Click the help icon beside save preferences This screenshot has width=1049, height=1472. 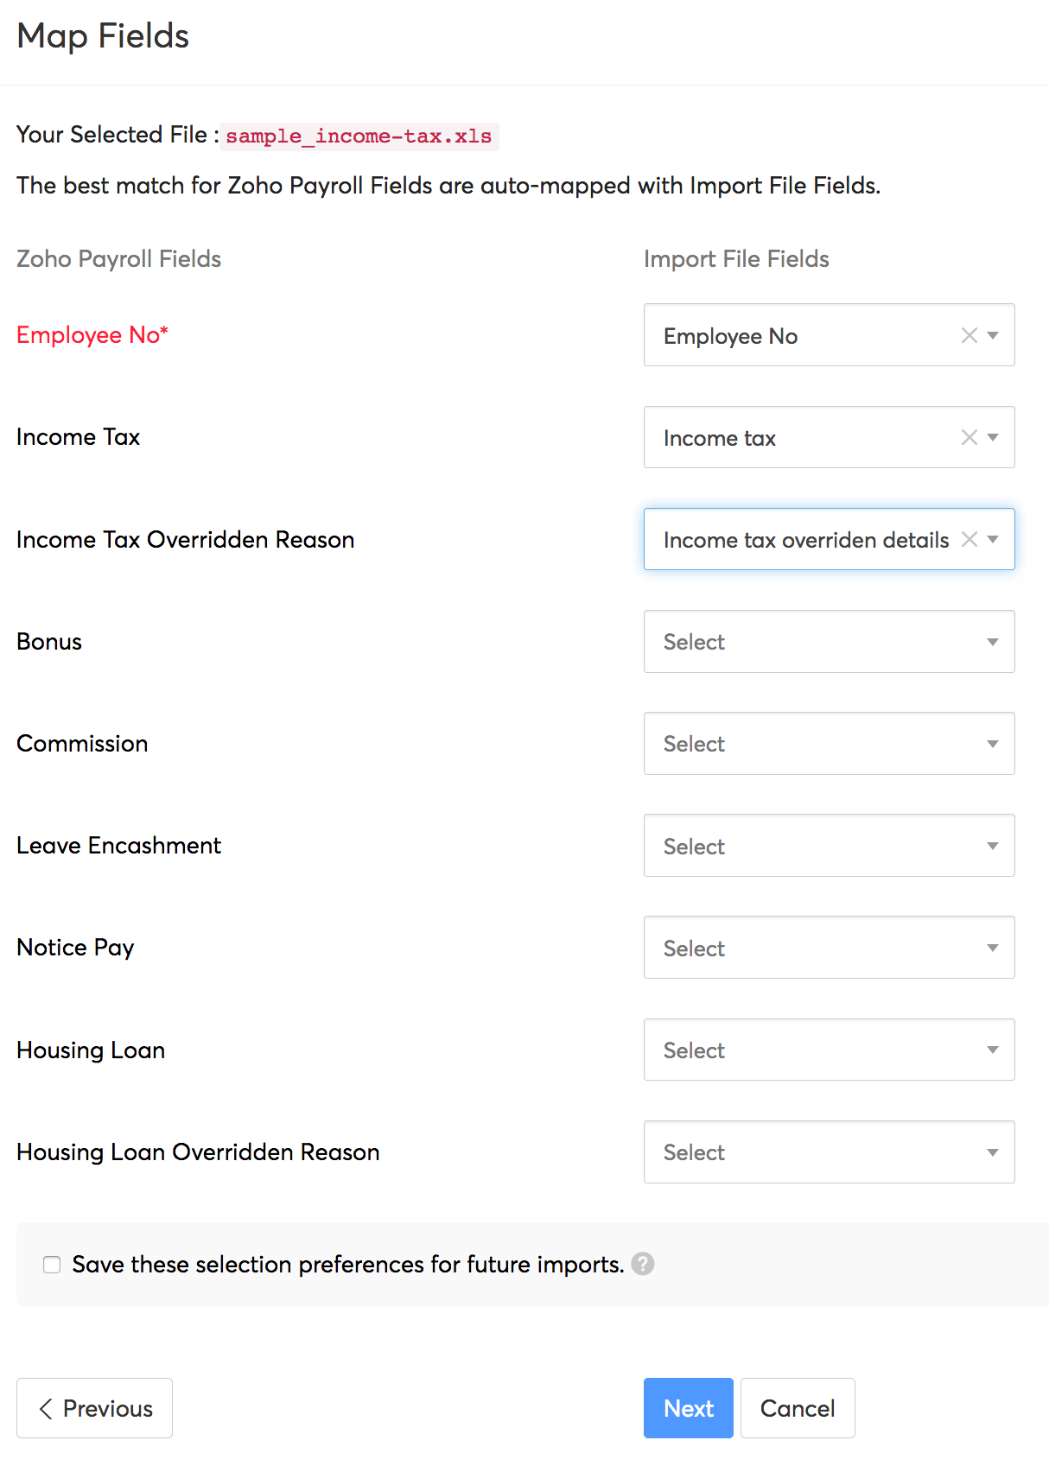643,1264
